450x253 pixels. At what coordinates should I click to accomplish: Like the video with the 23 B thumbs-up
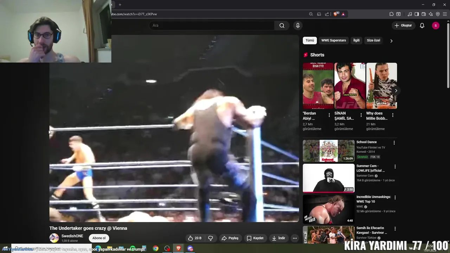(195, 238)
